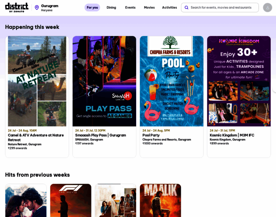Image resolution: width=276 pixels, height=217 pixels.
Task: Click 'Nature Retreat, Gurugram' venue text
Action: click(x=25, y=144)
